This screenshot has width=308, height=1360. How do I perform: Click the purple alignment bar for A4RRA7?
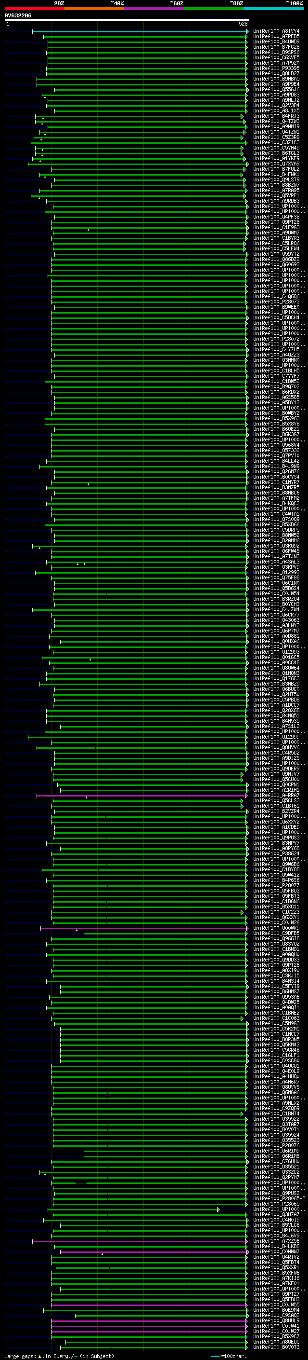tap(142, 795)
